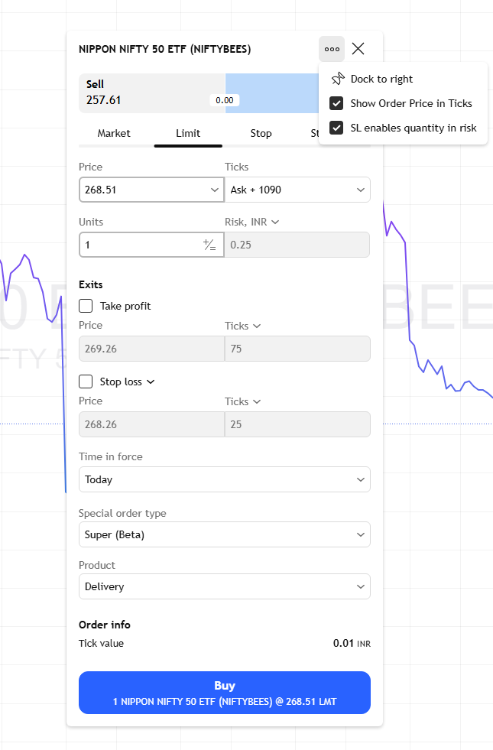Click the plus/minus units calculator icon
The width and height of the screenshot is (493, 750).
209,245
